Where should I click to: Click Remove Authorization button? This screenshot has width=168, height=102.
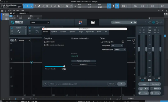pyautogui.click(x=84, y=61)
